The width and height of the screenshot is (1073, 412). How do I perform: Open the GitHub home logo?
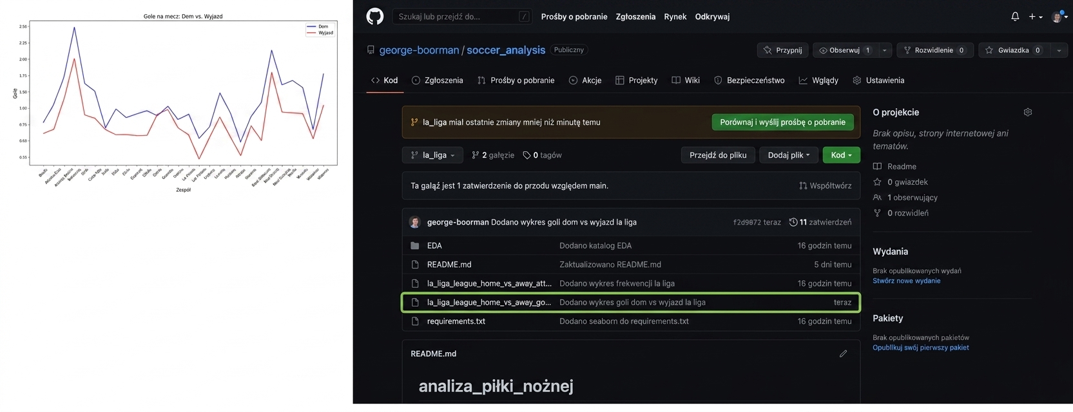coord(374,16)
